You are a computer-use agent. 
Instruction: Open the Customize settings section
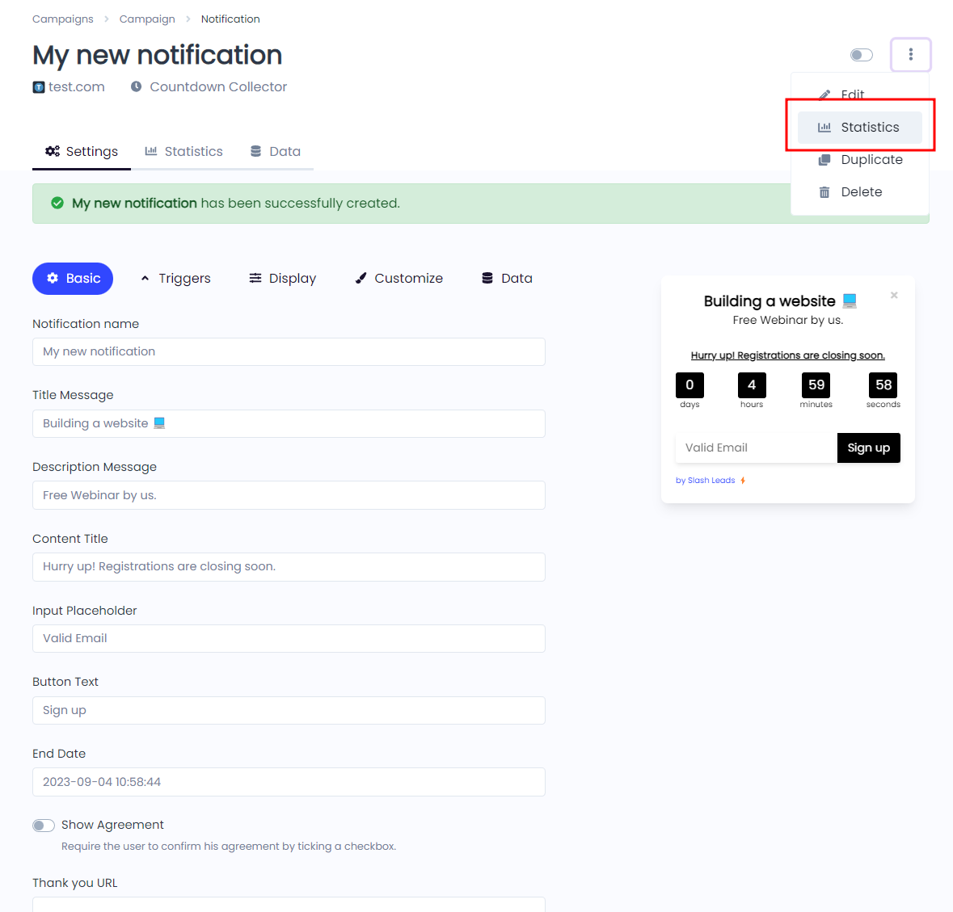tap(399, 278)
